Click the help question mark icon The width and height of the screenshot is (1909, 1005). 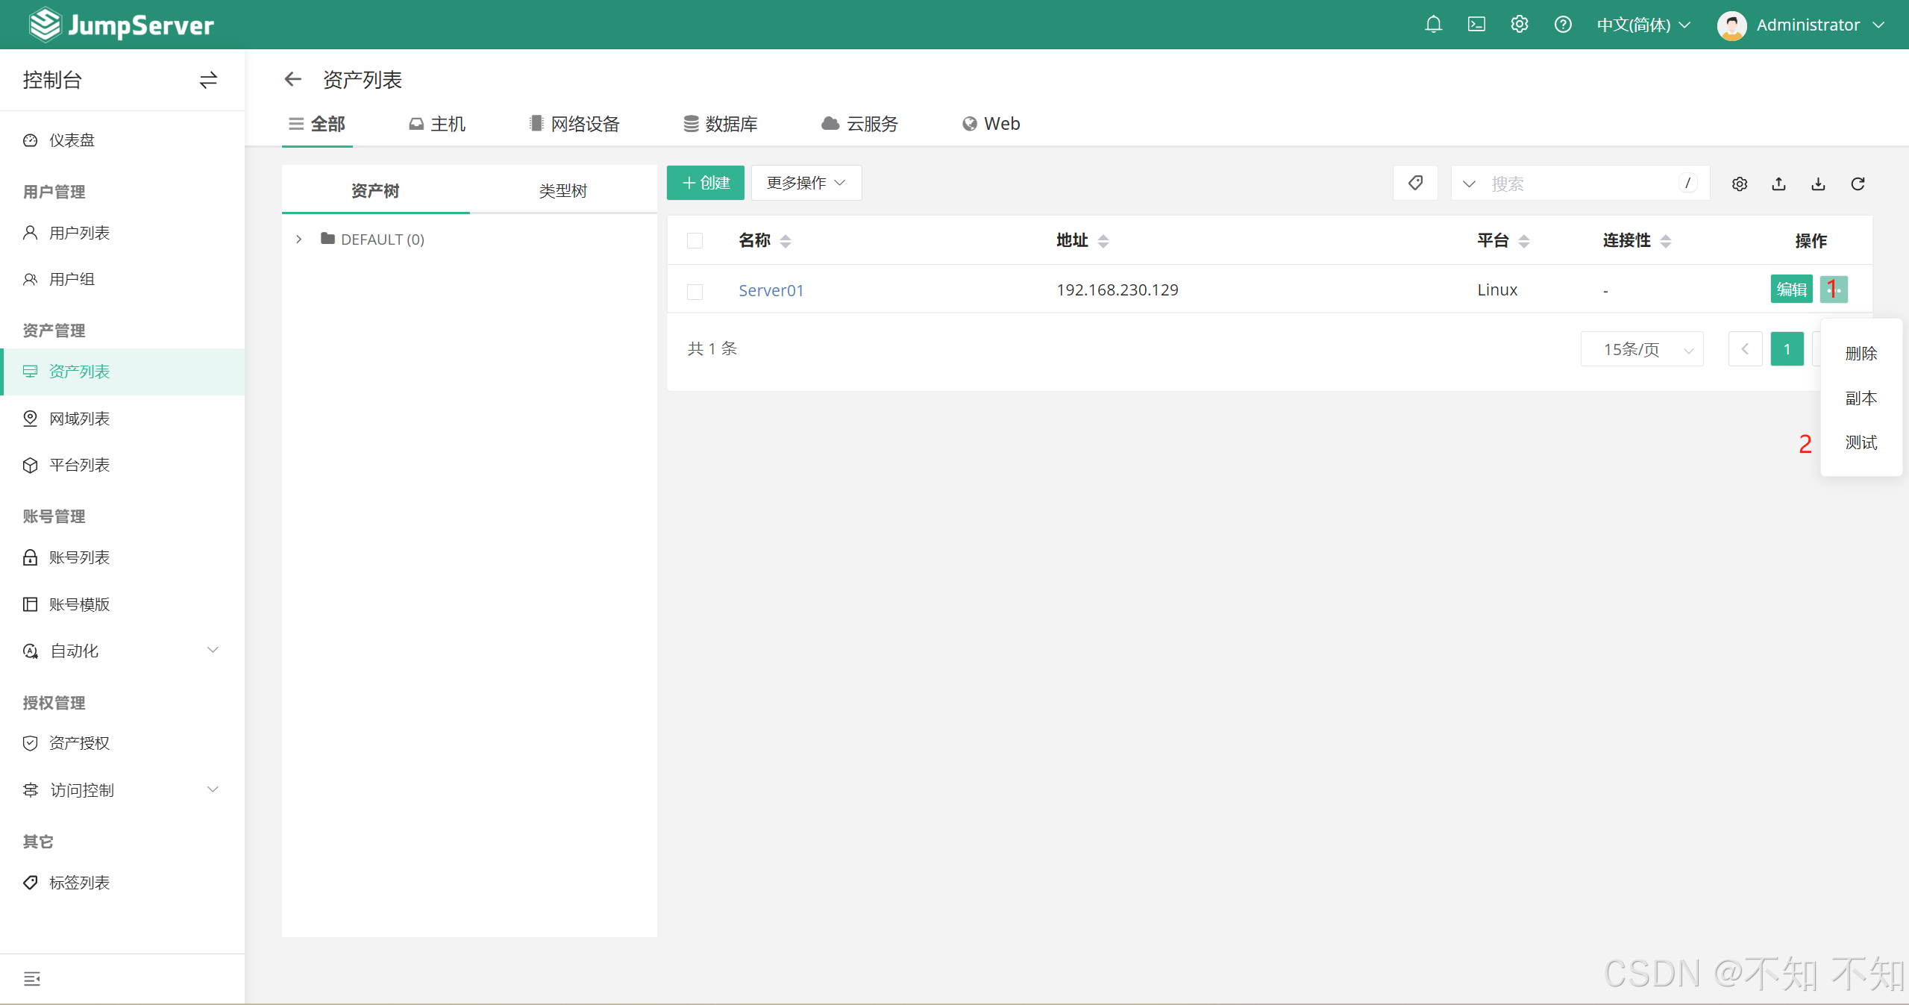[1563, 25]
